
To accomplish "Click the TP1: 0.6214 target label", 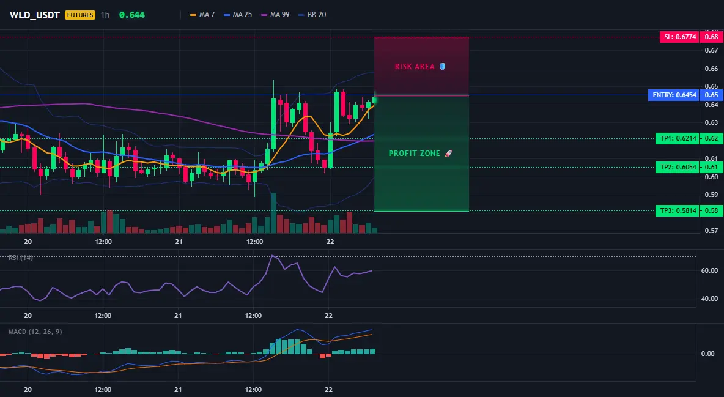I will pyautogui.click(x=678, y=138).
